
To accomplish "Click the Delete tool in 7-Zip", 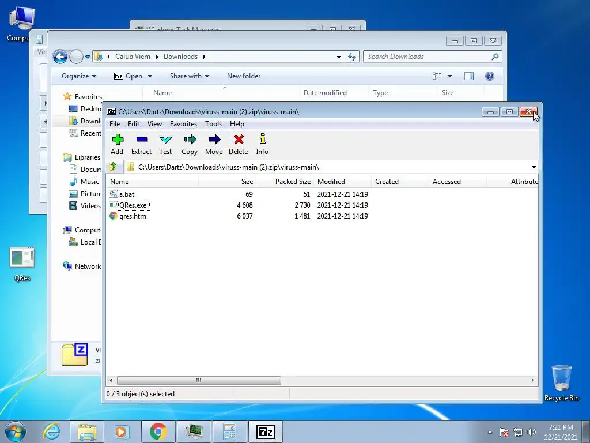I will pos(238,144).
